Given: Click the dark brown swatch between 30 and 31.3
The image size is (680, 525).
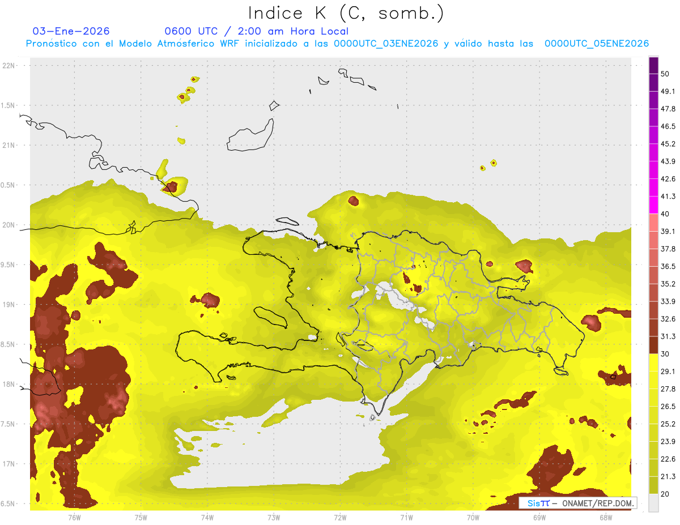Looking at the screenshot, I should coord(653,345).
